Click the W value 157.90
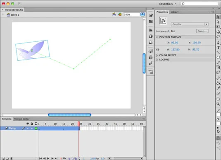 [x=175, y=50]
